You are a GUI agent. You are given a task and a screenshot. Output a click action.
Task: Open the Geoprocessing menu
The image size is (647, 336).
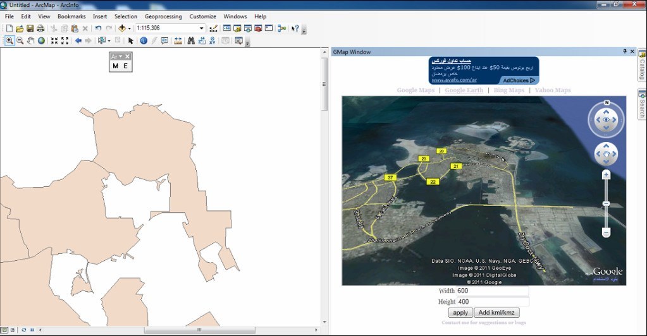click(163, 16)
